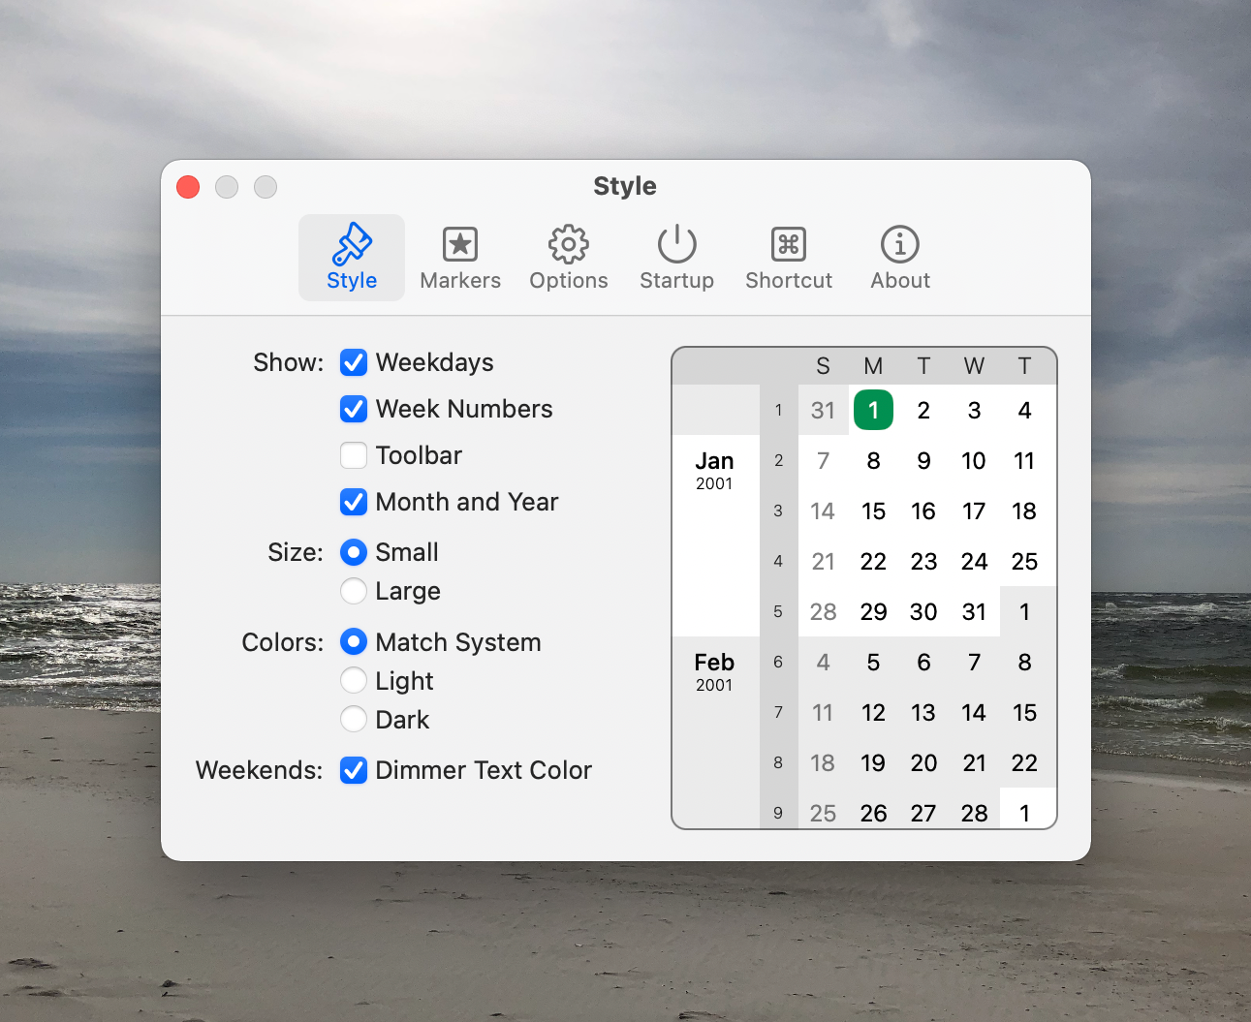Click dimmed Sunday February 4 in week 6
The image size is (1251, 1022).
click(x=823, y=663)
